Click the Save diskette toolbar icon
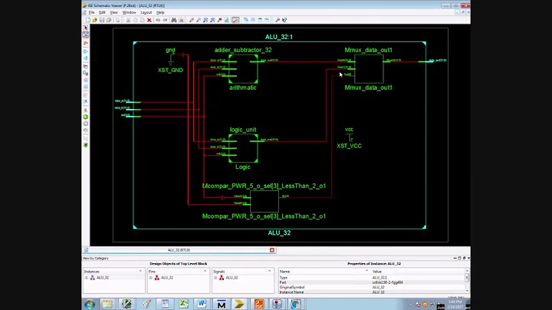Image resolution: width=552 pixels, height=310 pixels. click(102, 20)
